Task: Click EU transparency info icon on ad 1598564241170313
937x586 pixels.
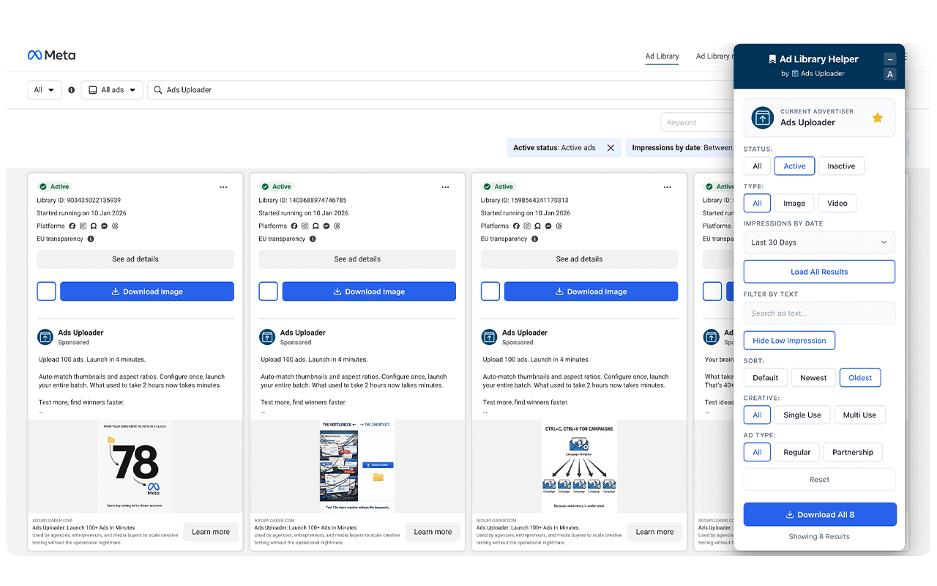Action: (x=534, y=239)
